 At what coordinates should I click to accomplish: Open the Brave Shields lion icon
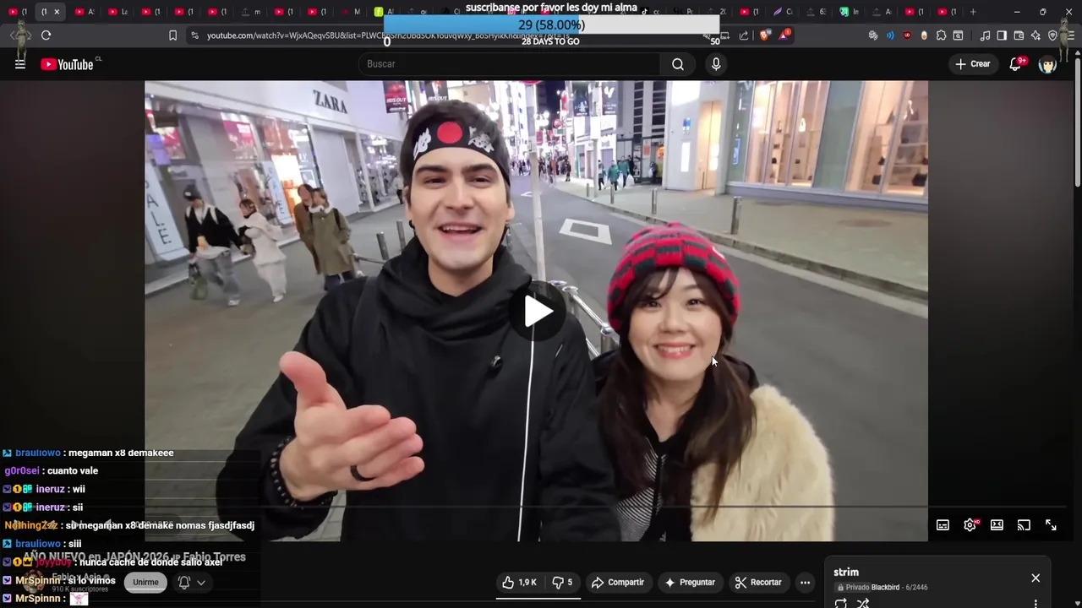pyautogui.click(x=765, y=35)
